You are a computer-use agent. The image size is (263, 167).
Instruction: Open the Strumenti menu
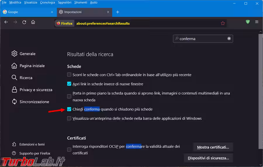[81, 2]
